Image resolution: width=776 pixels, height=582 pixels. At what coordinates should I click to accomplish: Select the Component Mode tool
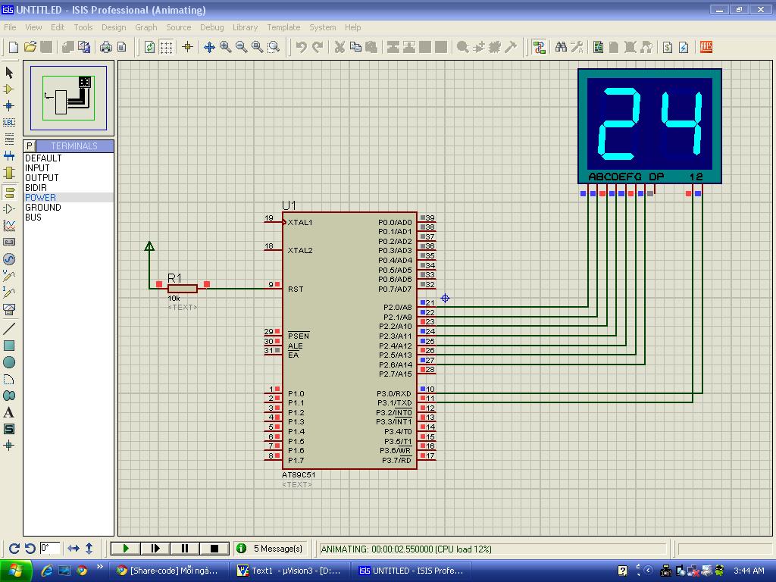point(9,89)
